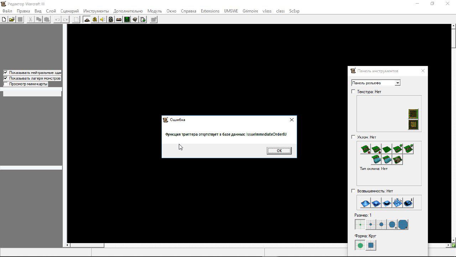Select the square brush shape
This screenshot has width=456, height=257.
[371, 245]
